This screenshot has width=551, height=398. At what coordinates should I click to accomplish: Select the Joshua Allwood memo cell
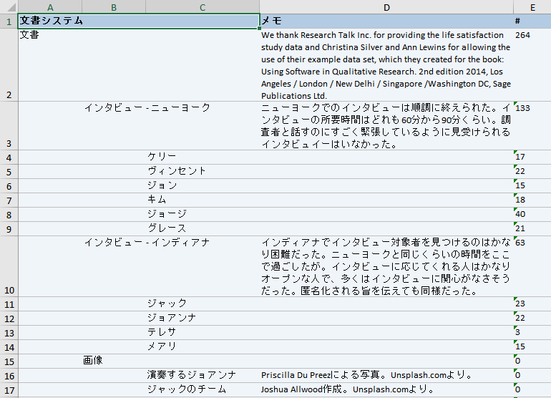click(x=386, y=390)
